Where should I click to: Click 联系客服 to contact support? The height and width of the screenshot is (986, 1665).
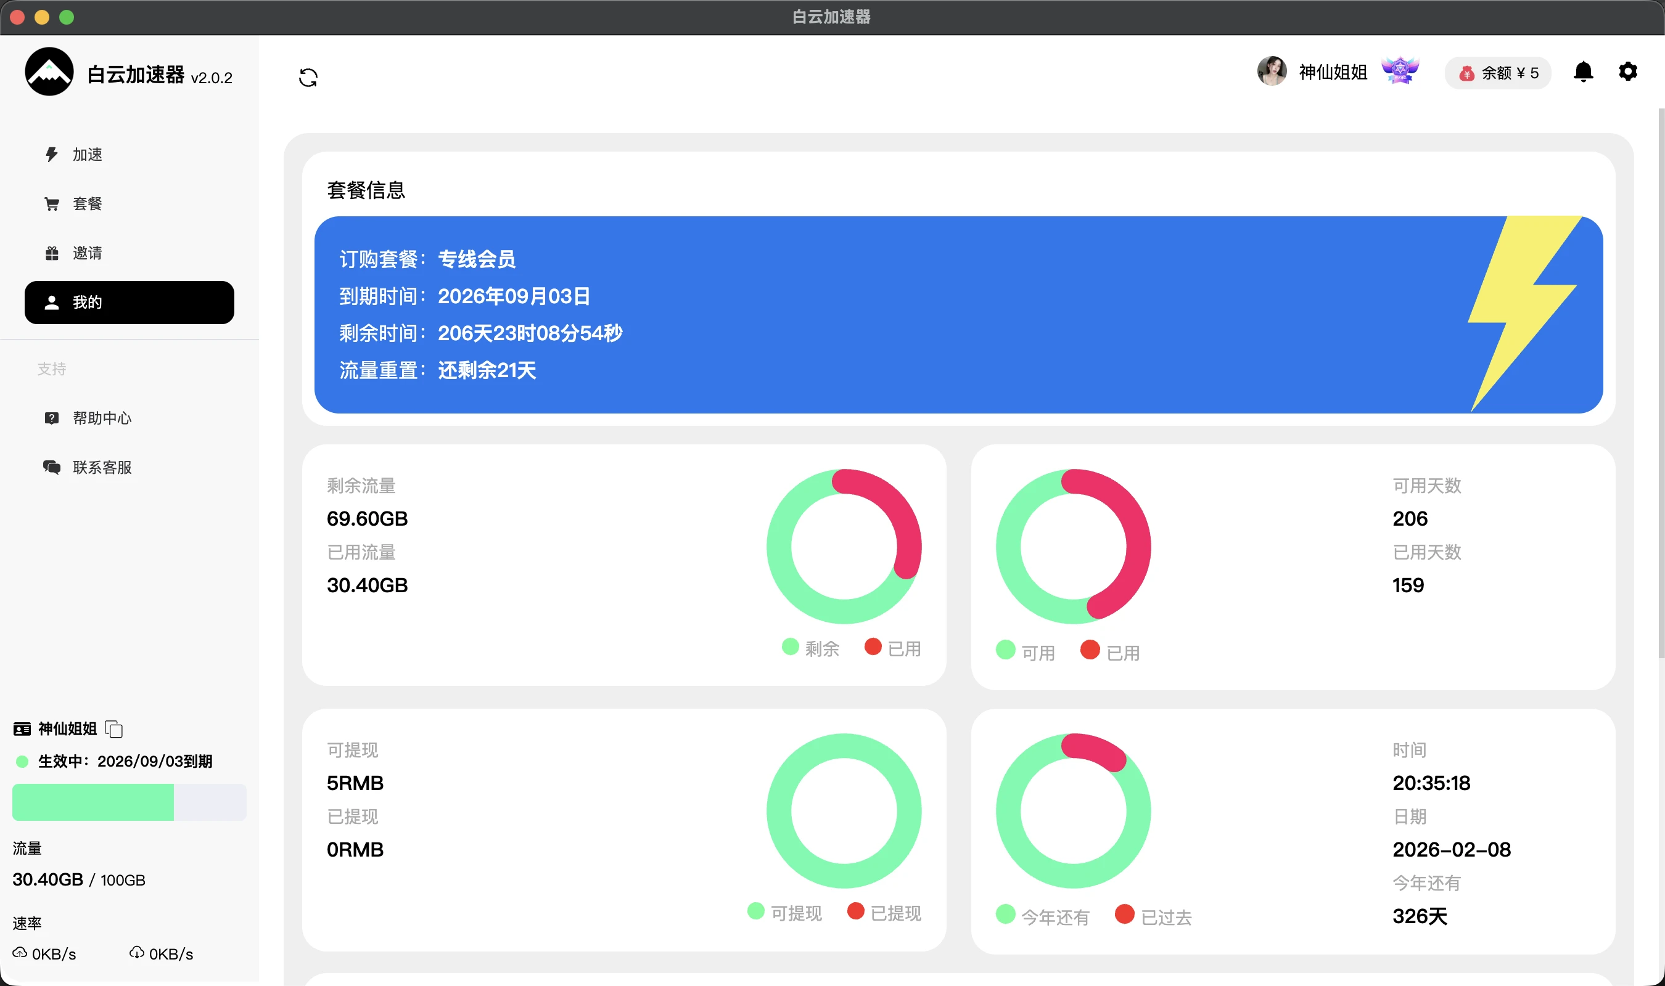point(101,467)
